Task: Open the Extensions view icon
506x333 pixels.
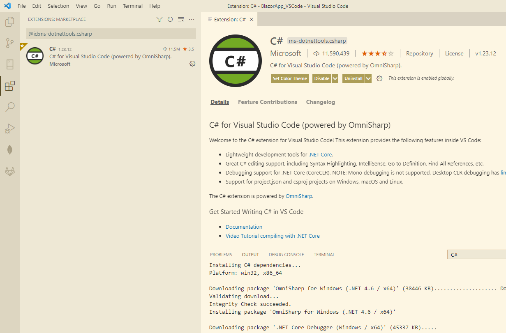Action: pyautogui.click(x=9, y=86)
